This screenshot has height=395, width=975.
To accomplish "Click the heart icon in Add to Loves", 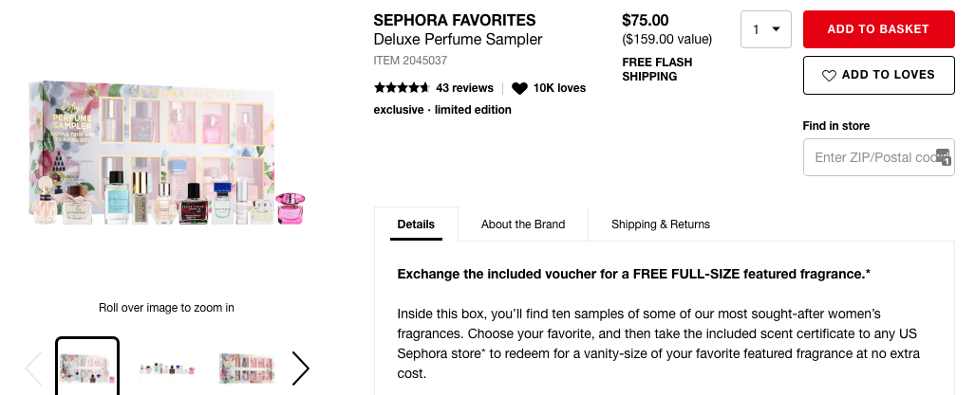I will point(829,76).
